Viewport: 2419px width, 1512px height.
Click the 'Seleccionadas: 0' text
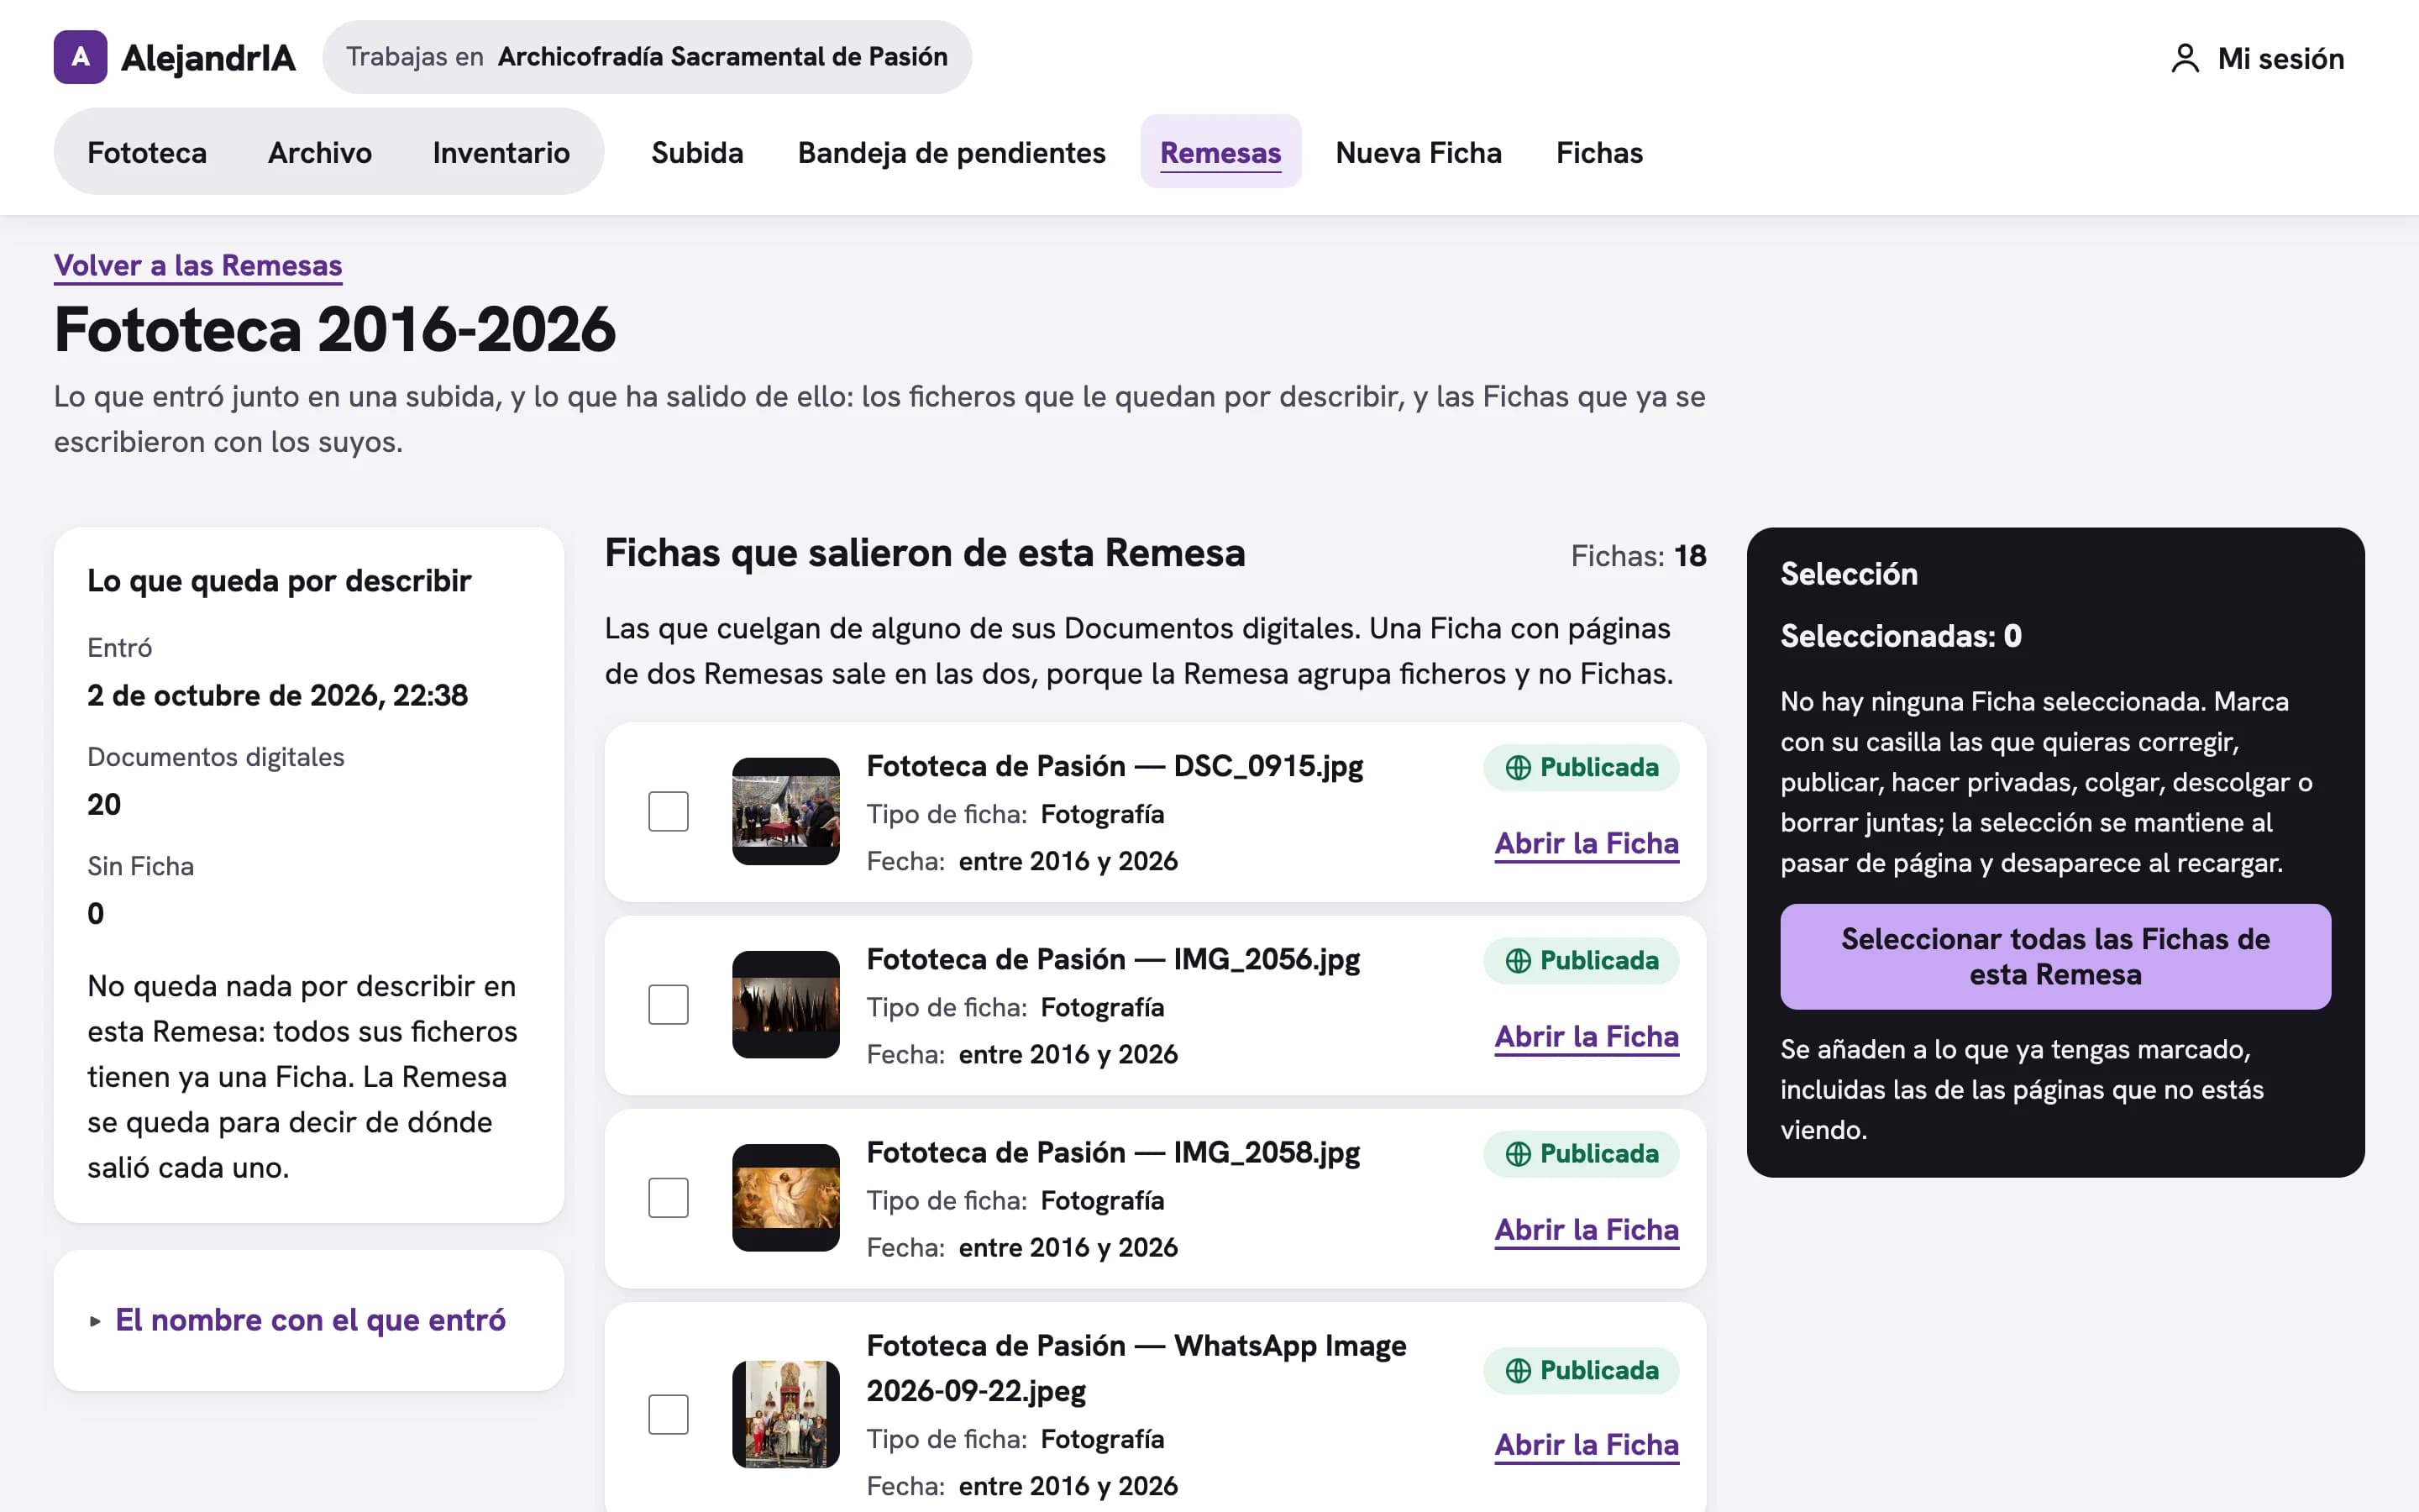(x=1900, y=636)
